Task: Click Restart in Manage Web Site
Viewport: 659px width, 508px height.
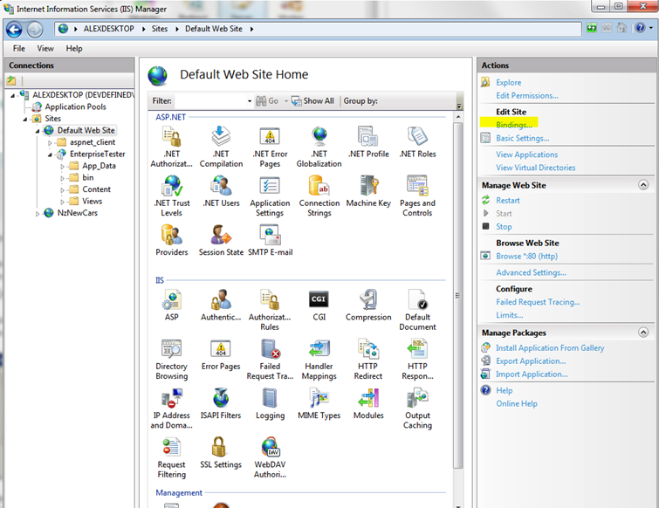Action: pyautogui.click(x=507, y=200)
